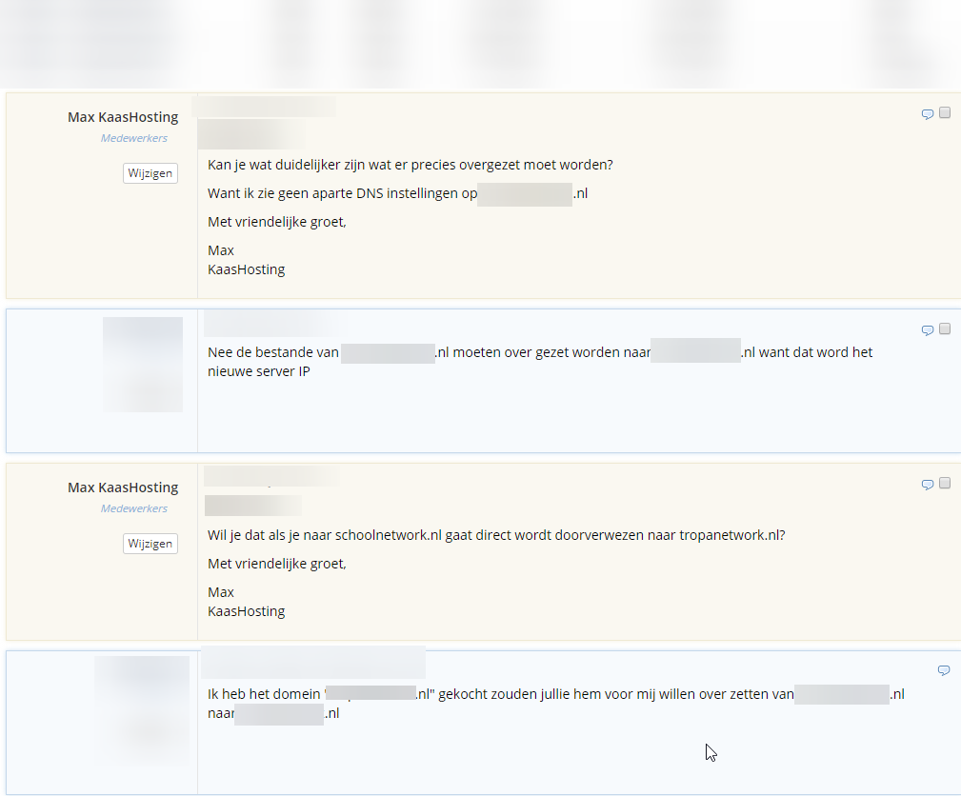Click the quote bubble icon on the 'Ik heb het domein' message
The width and height of the screenshot is (961, 796).
(943, 670)
